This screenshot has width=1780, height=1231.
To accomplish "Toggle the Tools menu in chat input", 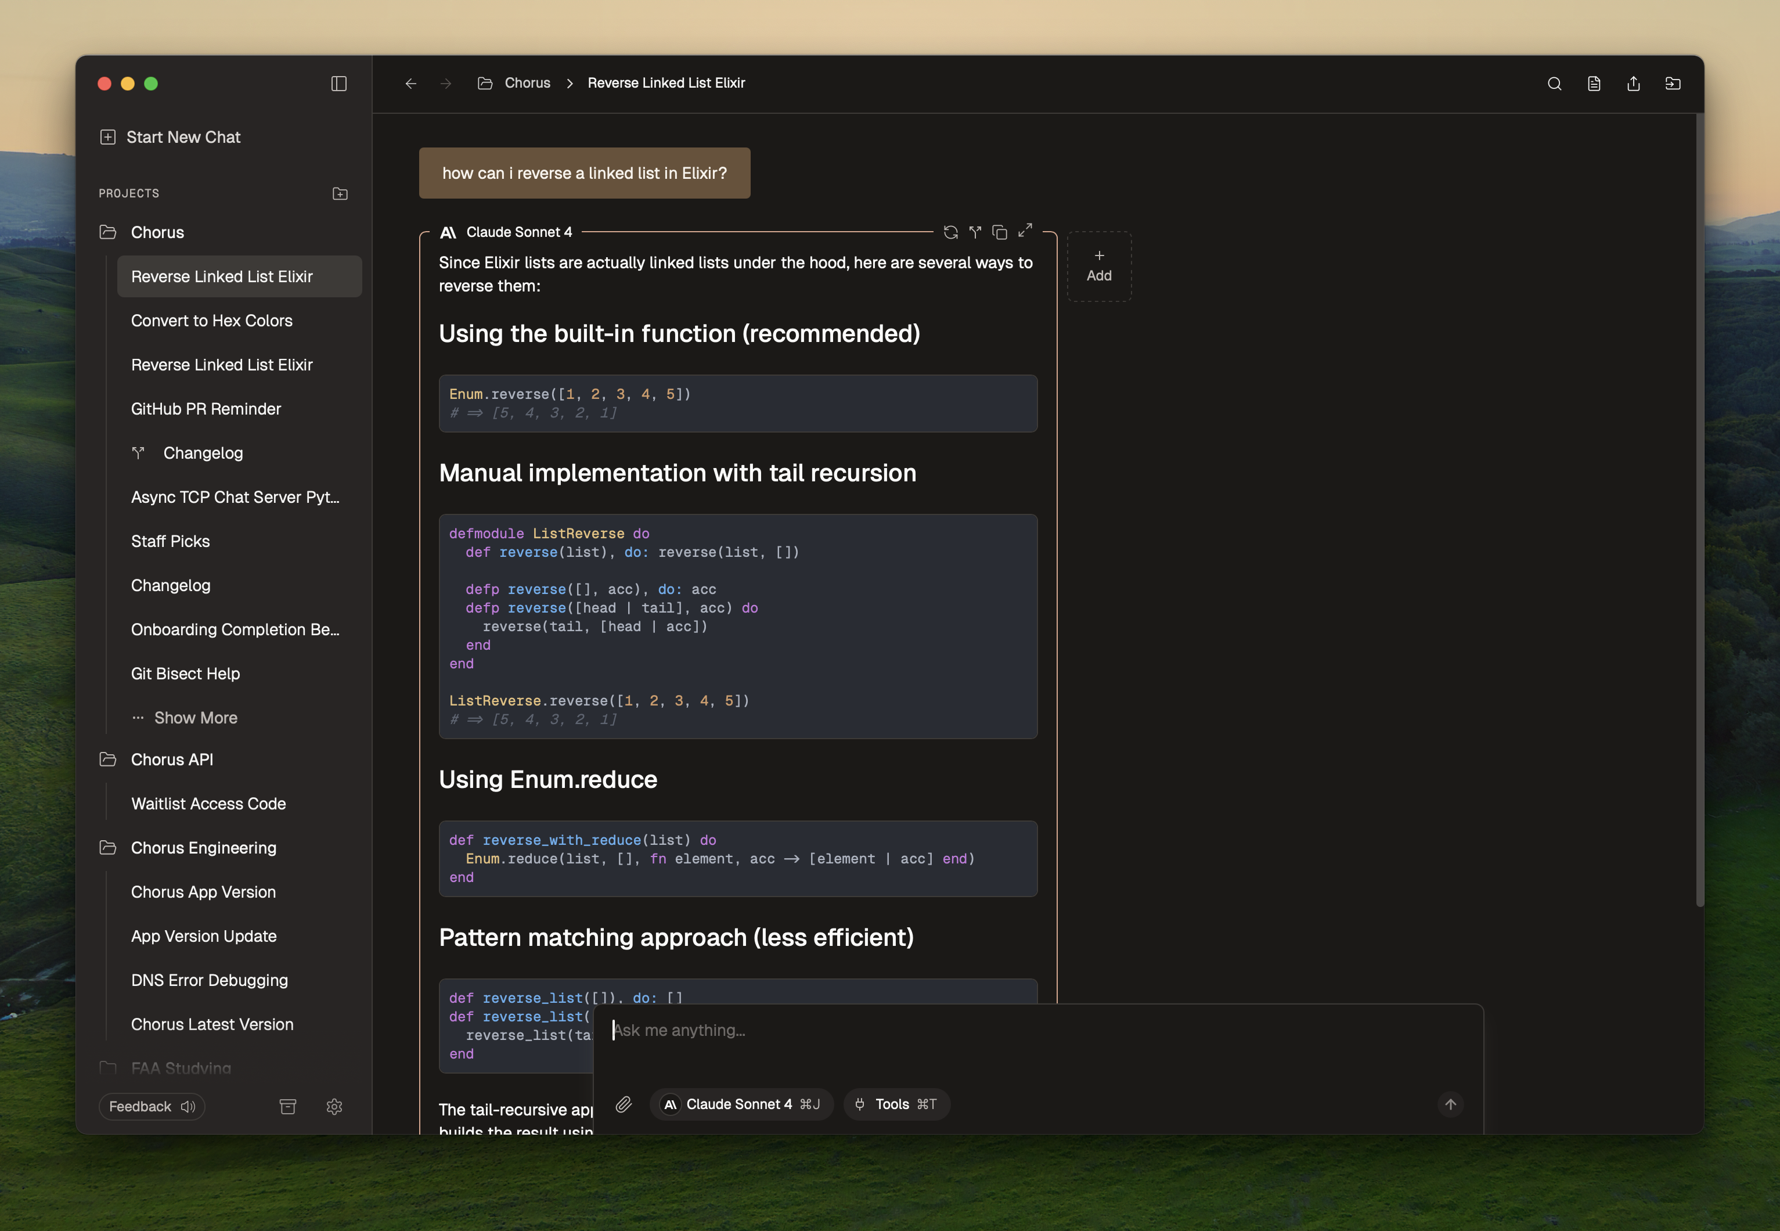I will [x=896, y=1104].
